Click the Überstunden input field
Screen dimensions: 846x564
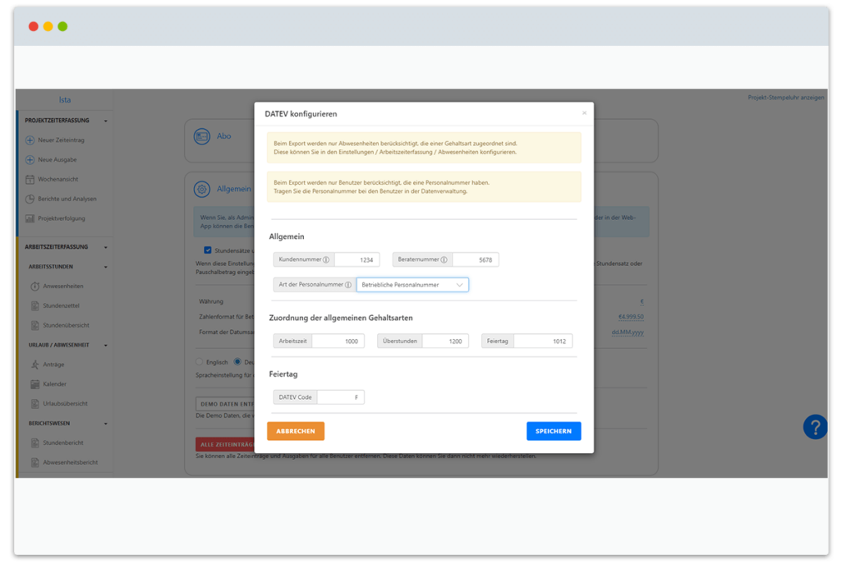(x=446, y=342)
